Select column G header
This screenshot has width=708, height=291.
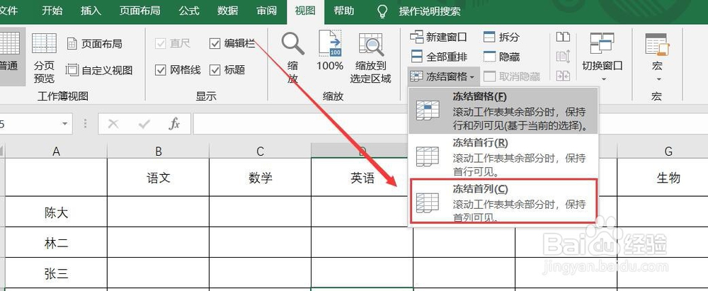pos(668,151)
